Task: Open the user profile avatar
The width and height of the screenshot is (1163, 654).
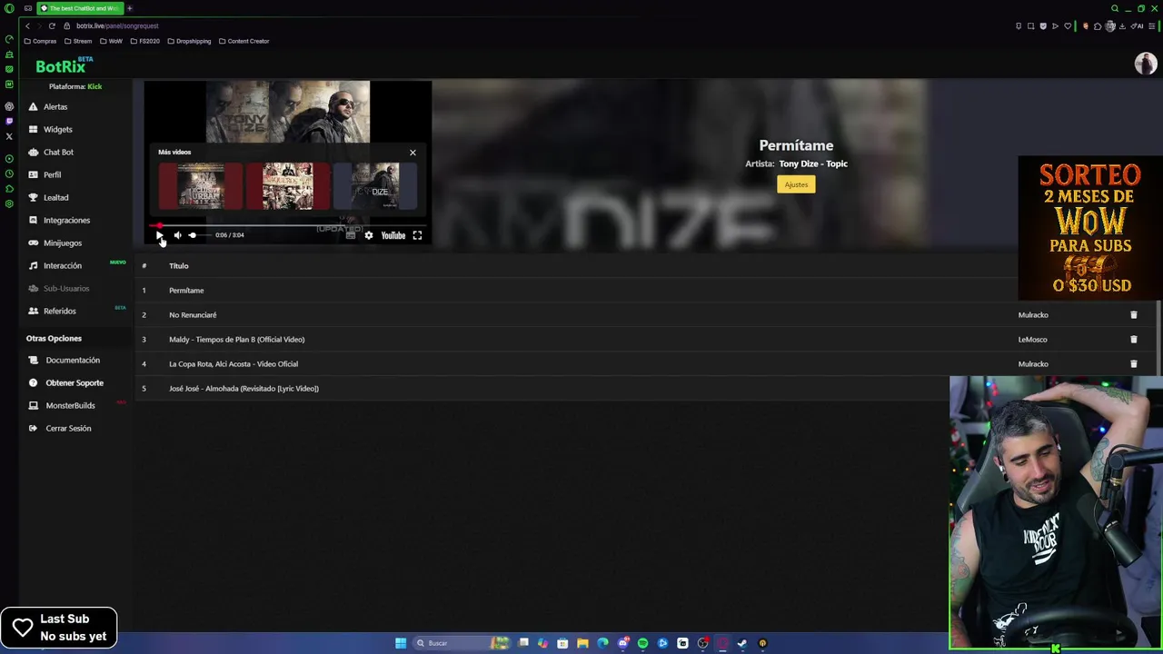Action: (1145, 64)
